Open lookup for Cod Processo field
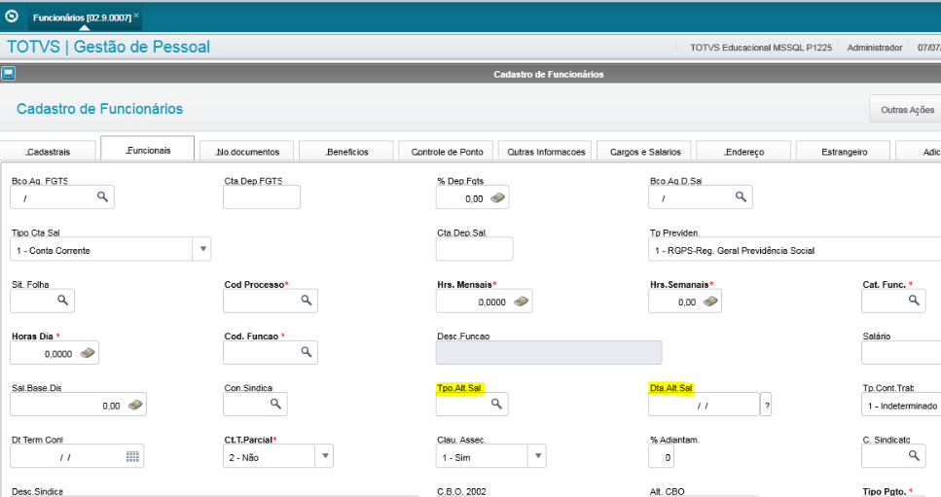Viewport: 941px width, 497px height. pos(307,300)
